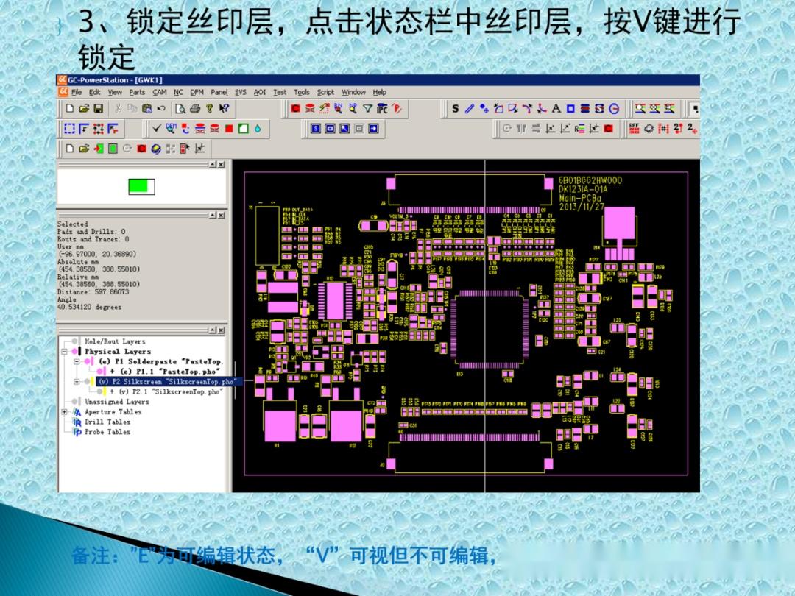Click the funnel filter icon in the CAM toolbar
This screenshot has width=795, height=596.
pyautogui.click(x=367, y=107)
